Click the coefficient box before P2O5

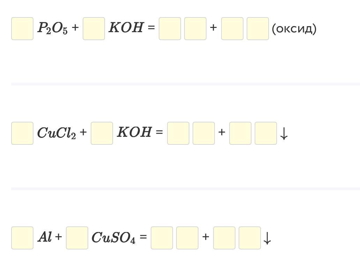point(22,29)
